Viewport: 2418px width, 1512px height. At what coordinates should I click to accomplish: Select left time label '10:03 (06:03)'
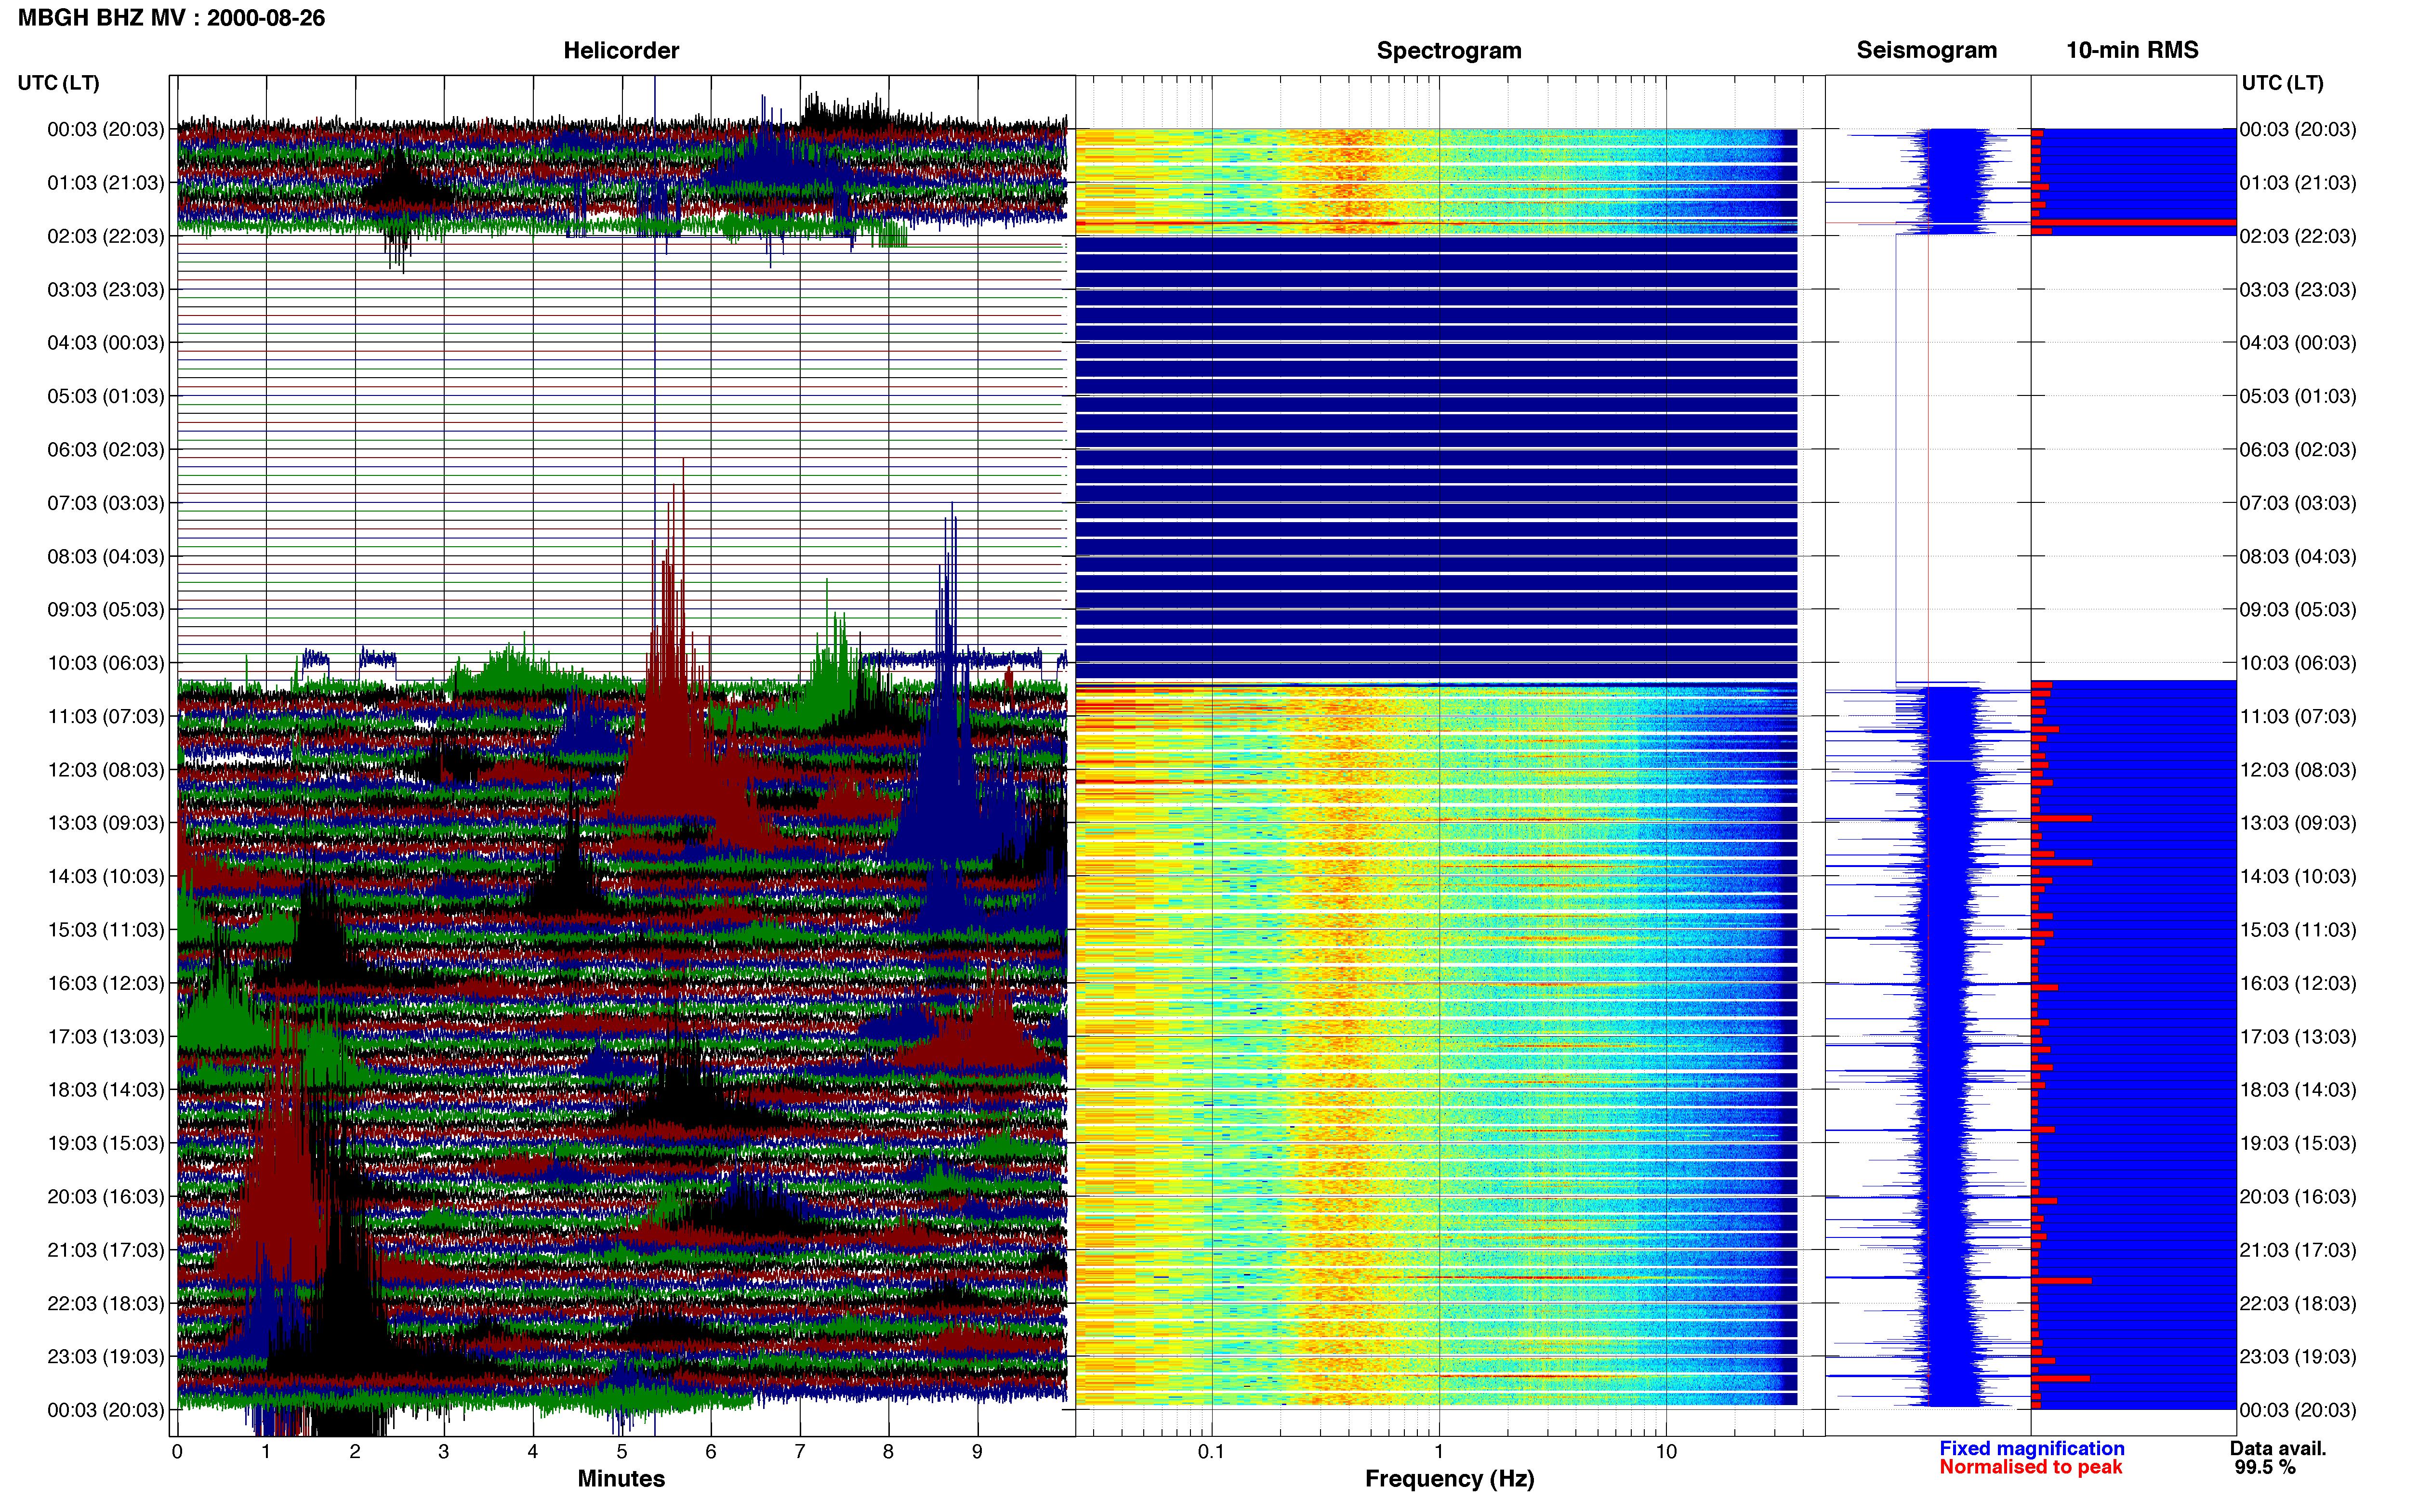[x=105, y=663]
